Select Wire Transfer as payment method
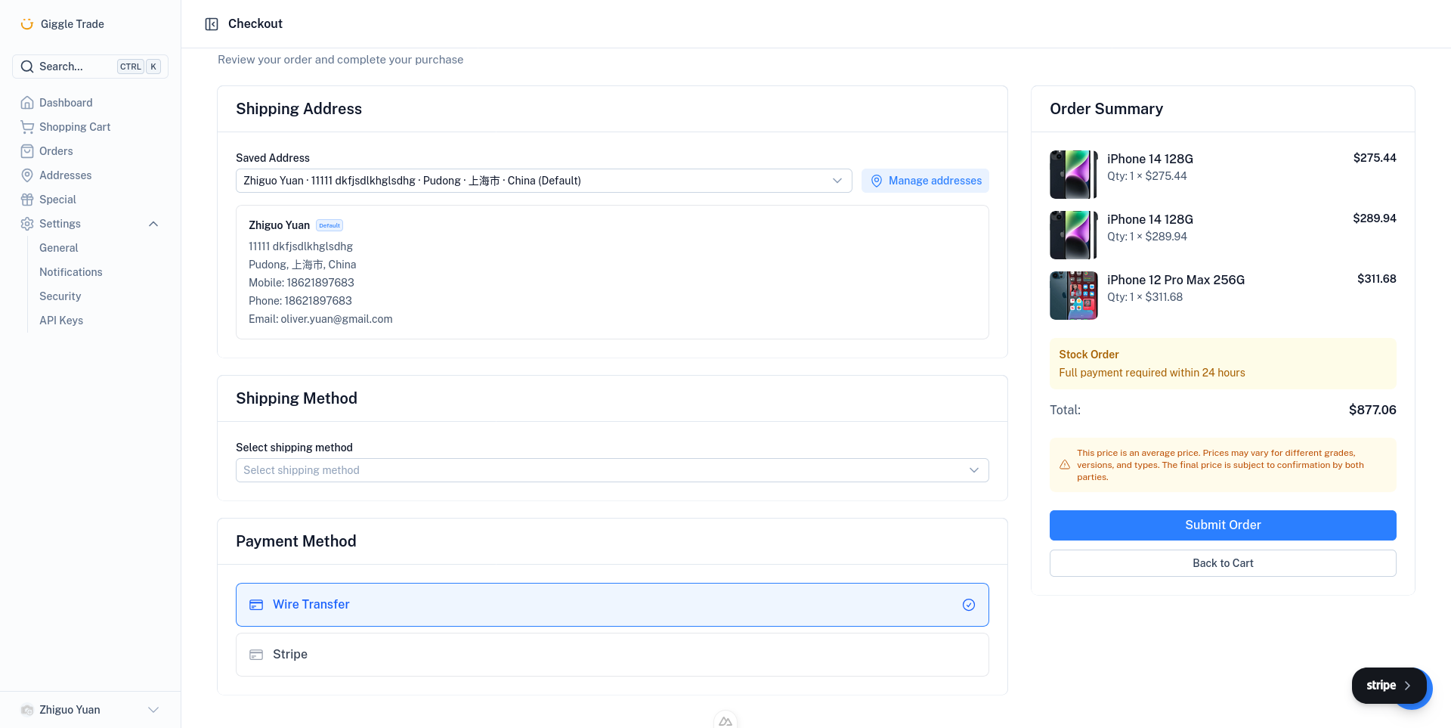Screen dimensions: 1451x728 (x=612, y=604)
